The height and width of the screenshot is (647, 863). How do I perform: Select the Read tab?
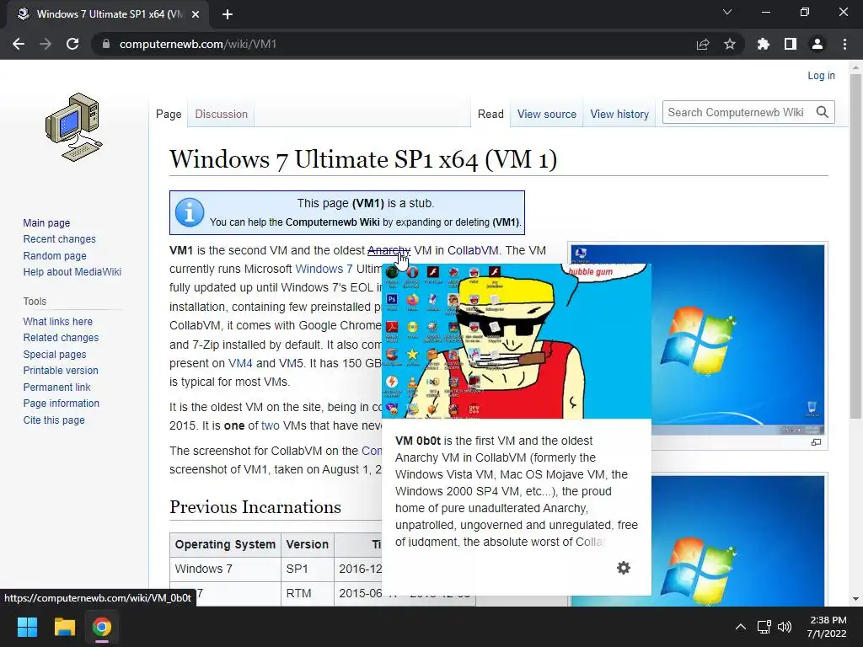490,114
